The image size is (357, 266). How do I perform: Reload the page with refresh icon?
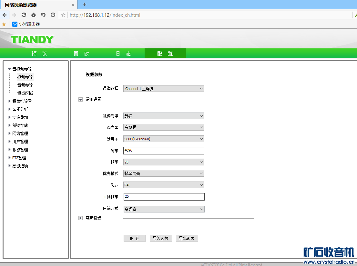[24, 15]
